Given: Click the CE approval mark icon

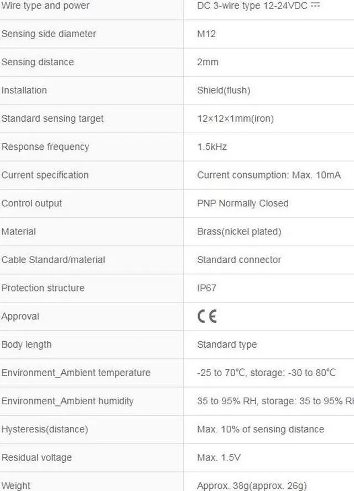Looking at the screenshot, I should [207, 316].
